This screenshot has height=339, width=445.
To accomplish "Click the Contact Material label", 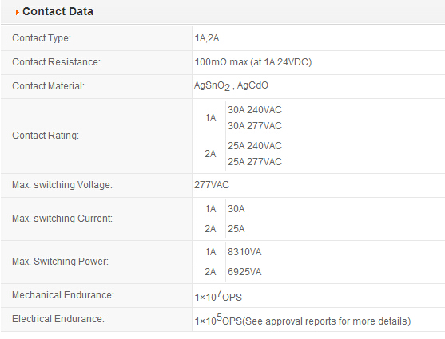I will (48, 86).
